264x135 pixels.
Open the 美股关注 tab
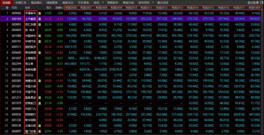point(68,3)
